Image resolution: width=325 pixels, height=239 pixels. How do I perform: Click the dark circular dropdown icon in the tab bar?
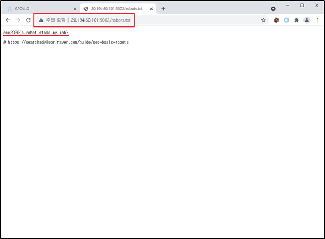274,9
